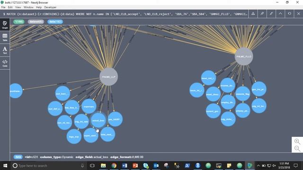Open the Edit menu
303x170 pixels.
tap(10, 8)
